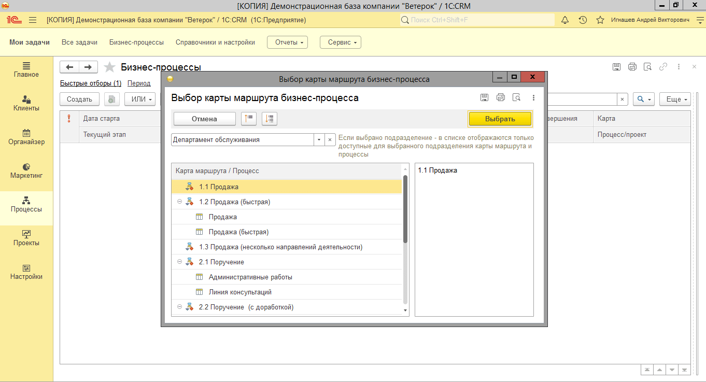Open Справочники и настройки menu item
The width and height of the screenshot is (706, 382).
(x=215, y=43)
